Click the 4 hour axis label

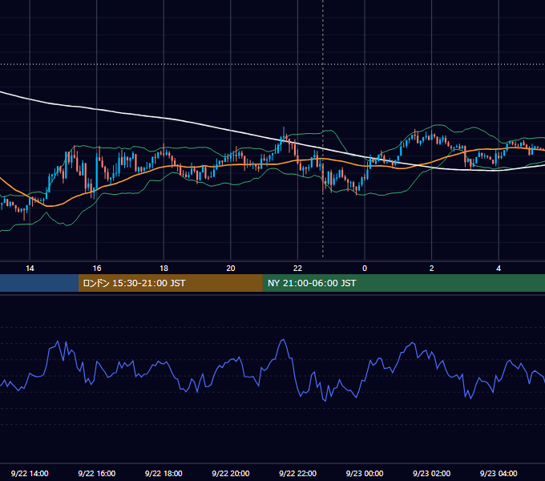pyautogui.click(x=499, y=269)
